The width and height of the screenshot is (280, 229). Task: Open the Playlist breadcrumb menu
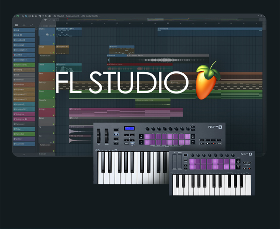tap(60, 16)
